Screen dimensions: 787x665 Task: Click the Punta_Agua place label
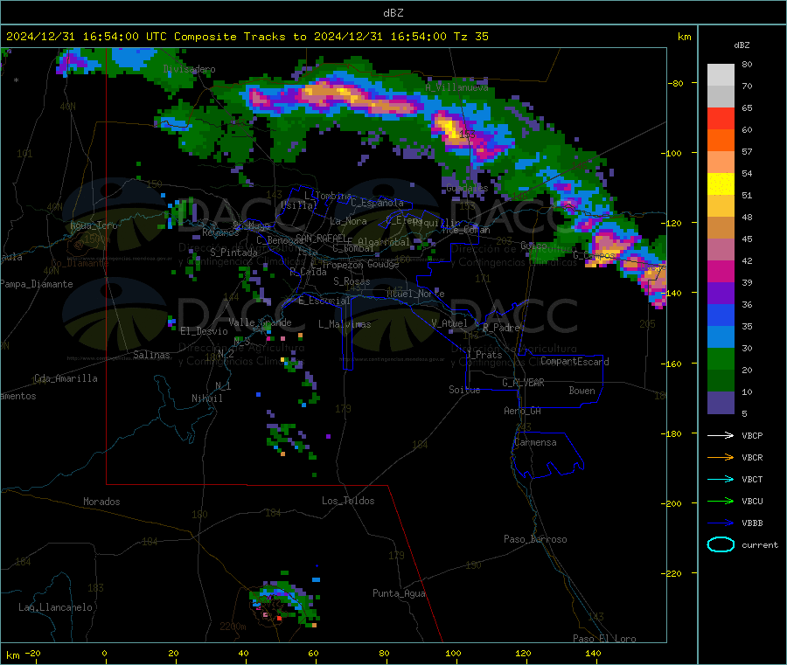399,593
